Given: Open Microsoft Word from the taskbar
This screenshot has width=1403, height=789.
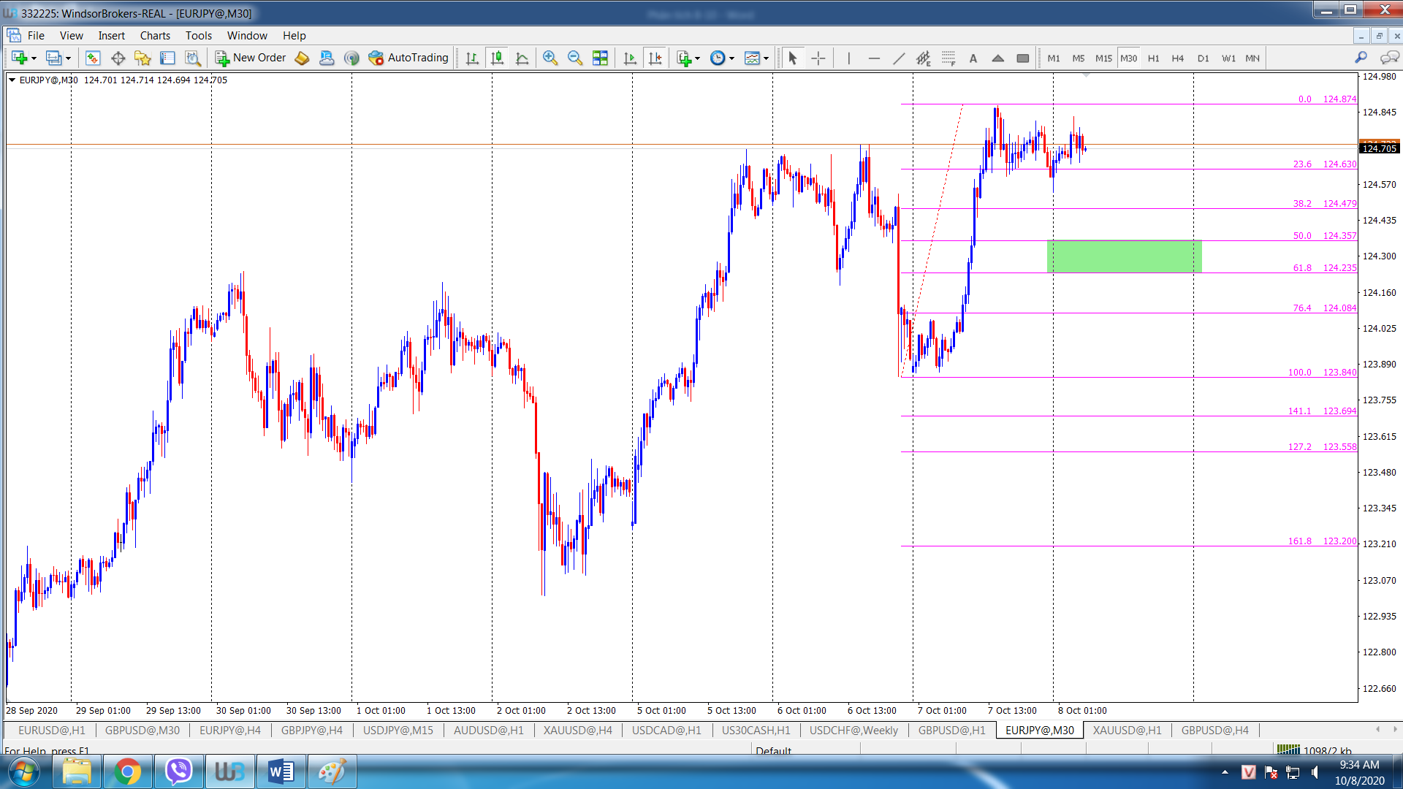Looking at the screenshot, I should [281, 771].
